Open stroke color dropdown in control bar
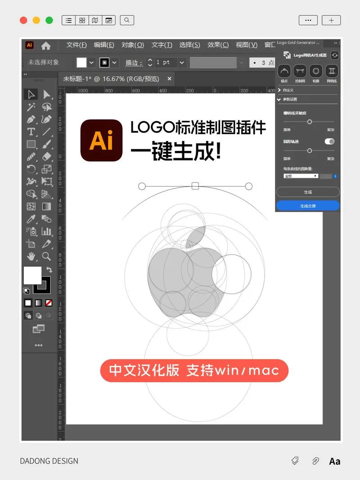Viewport: 360px width, 480px height. (114, 63)
